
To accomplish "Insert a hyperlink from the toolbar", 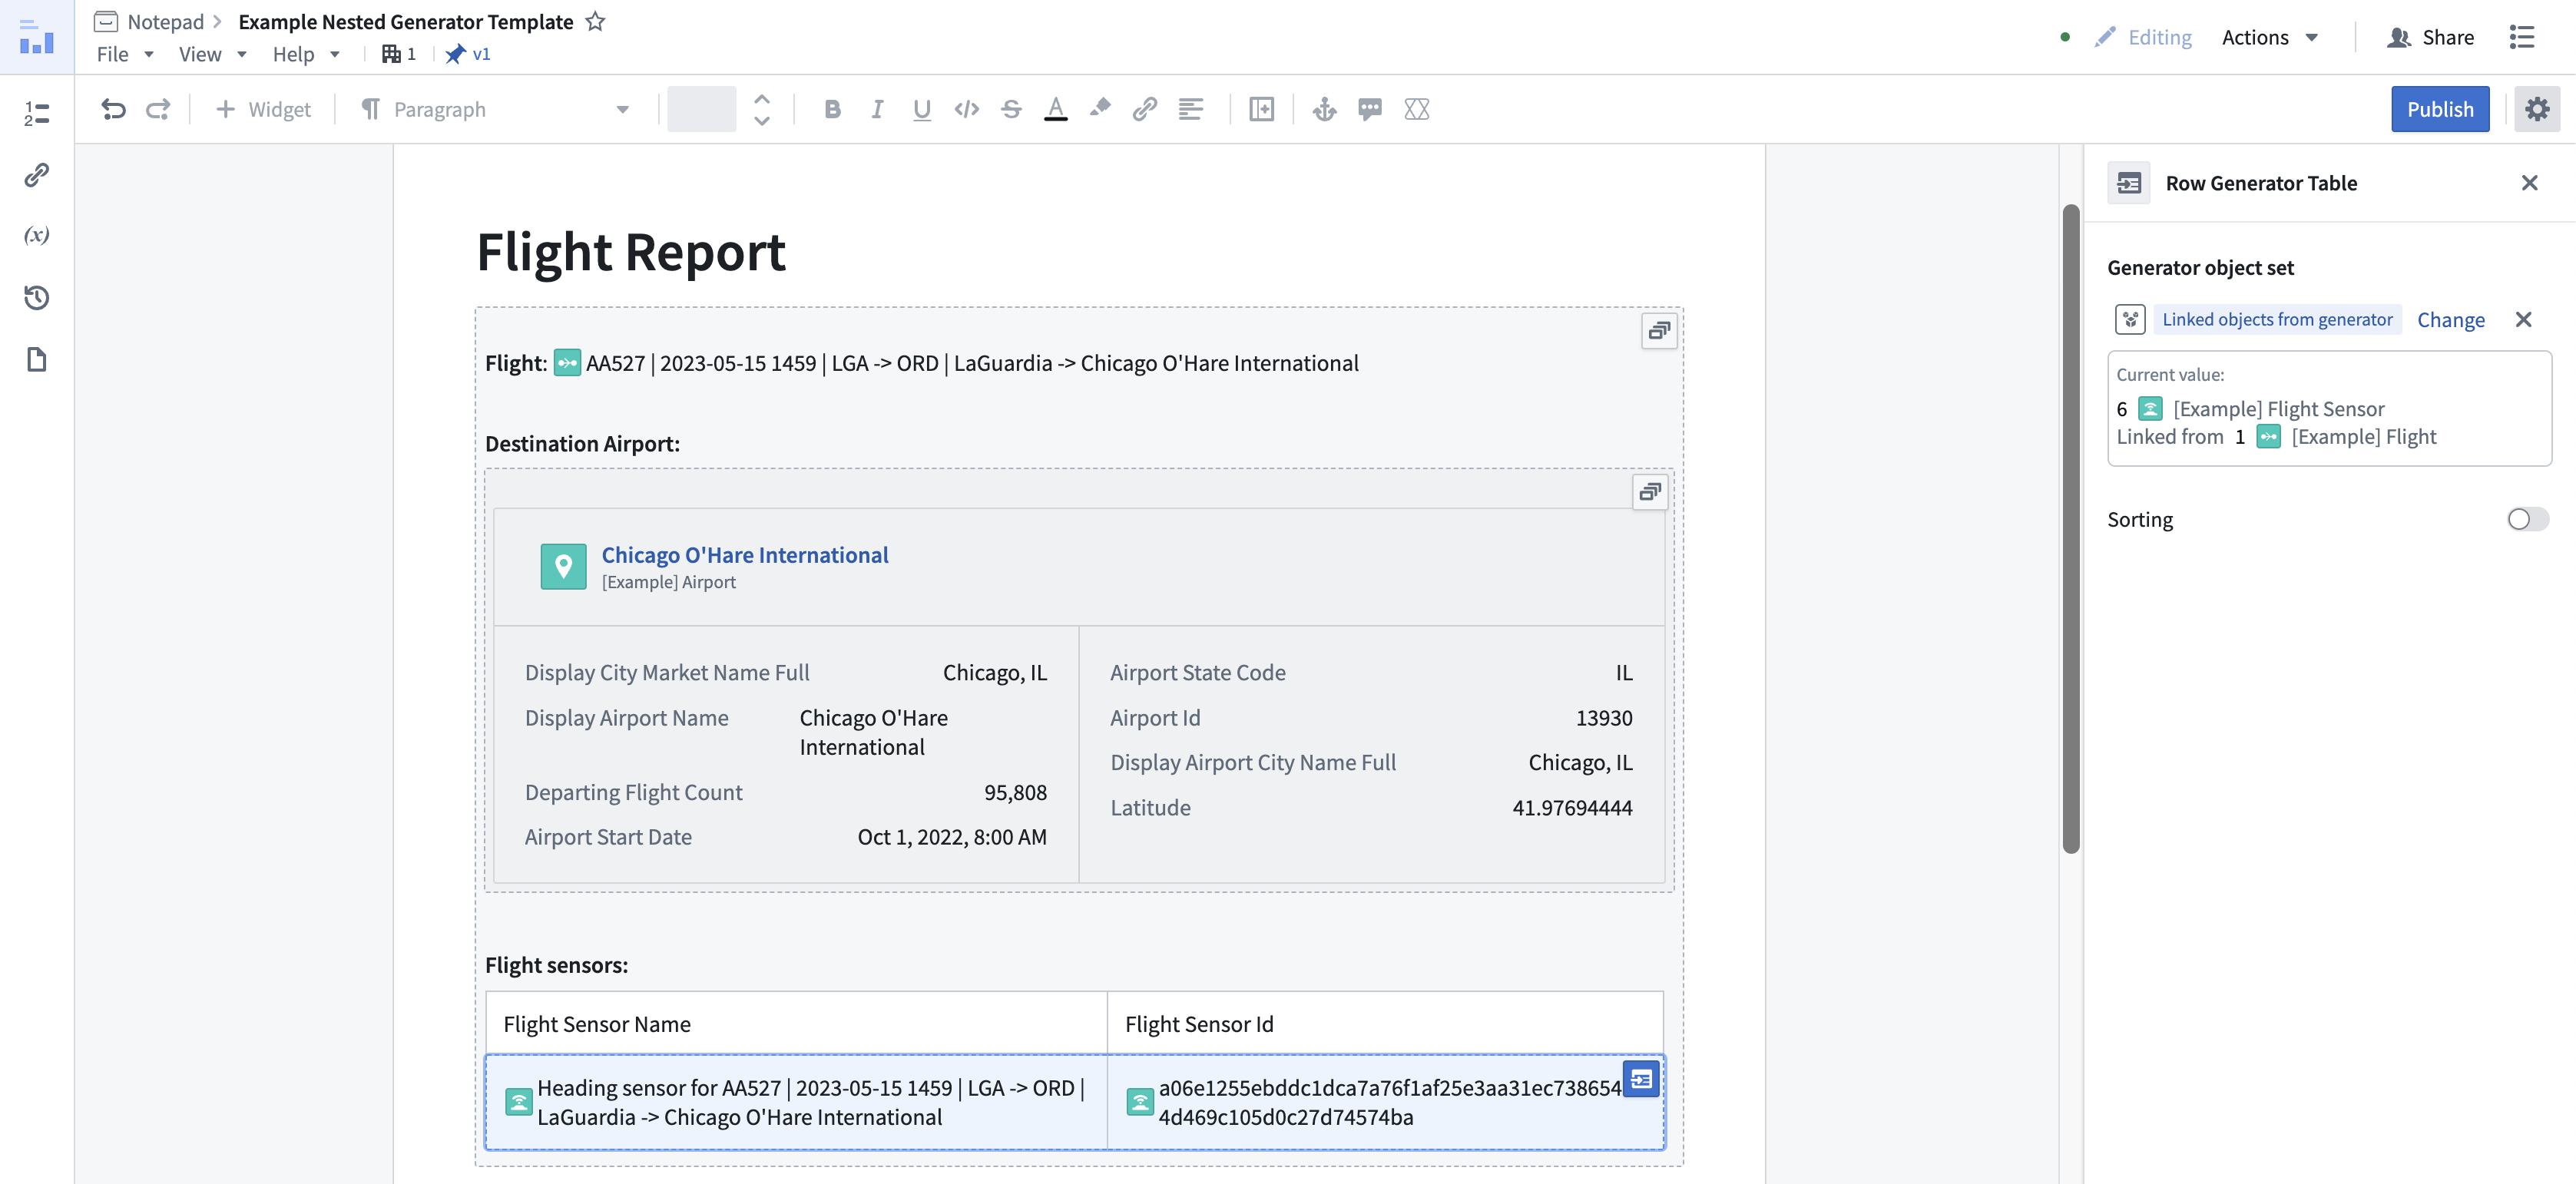I will (1145, 109).
